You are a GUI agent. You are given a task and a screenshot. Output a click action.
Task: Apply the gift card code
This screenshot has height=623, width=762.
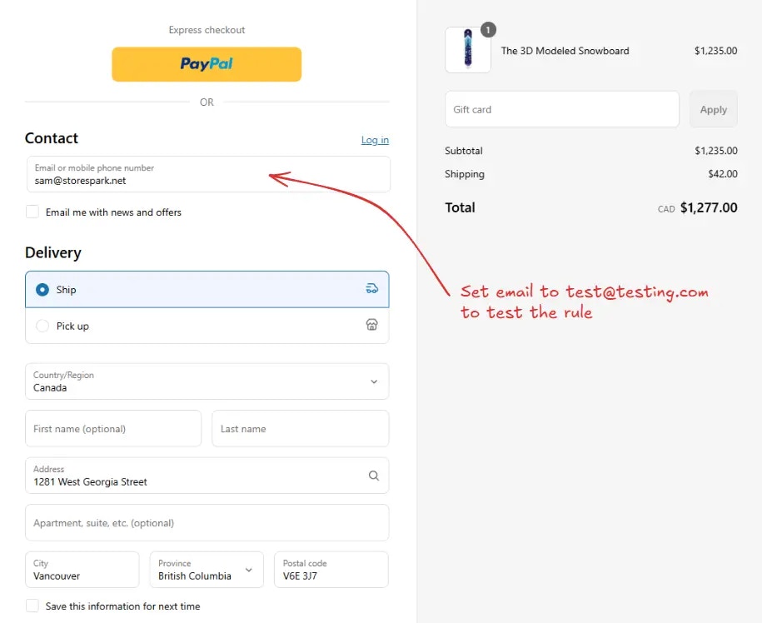714,109
